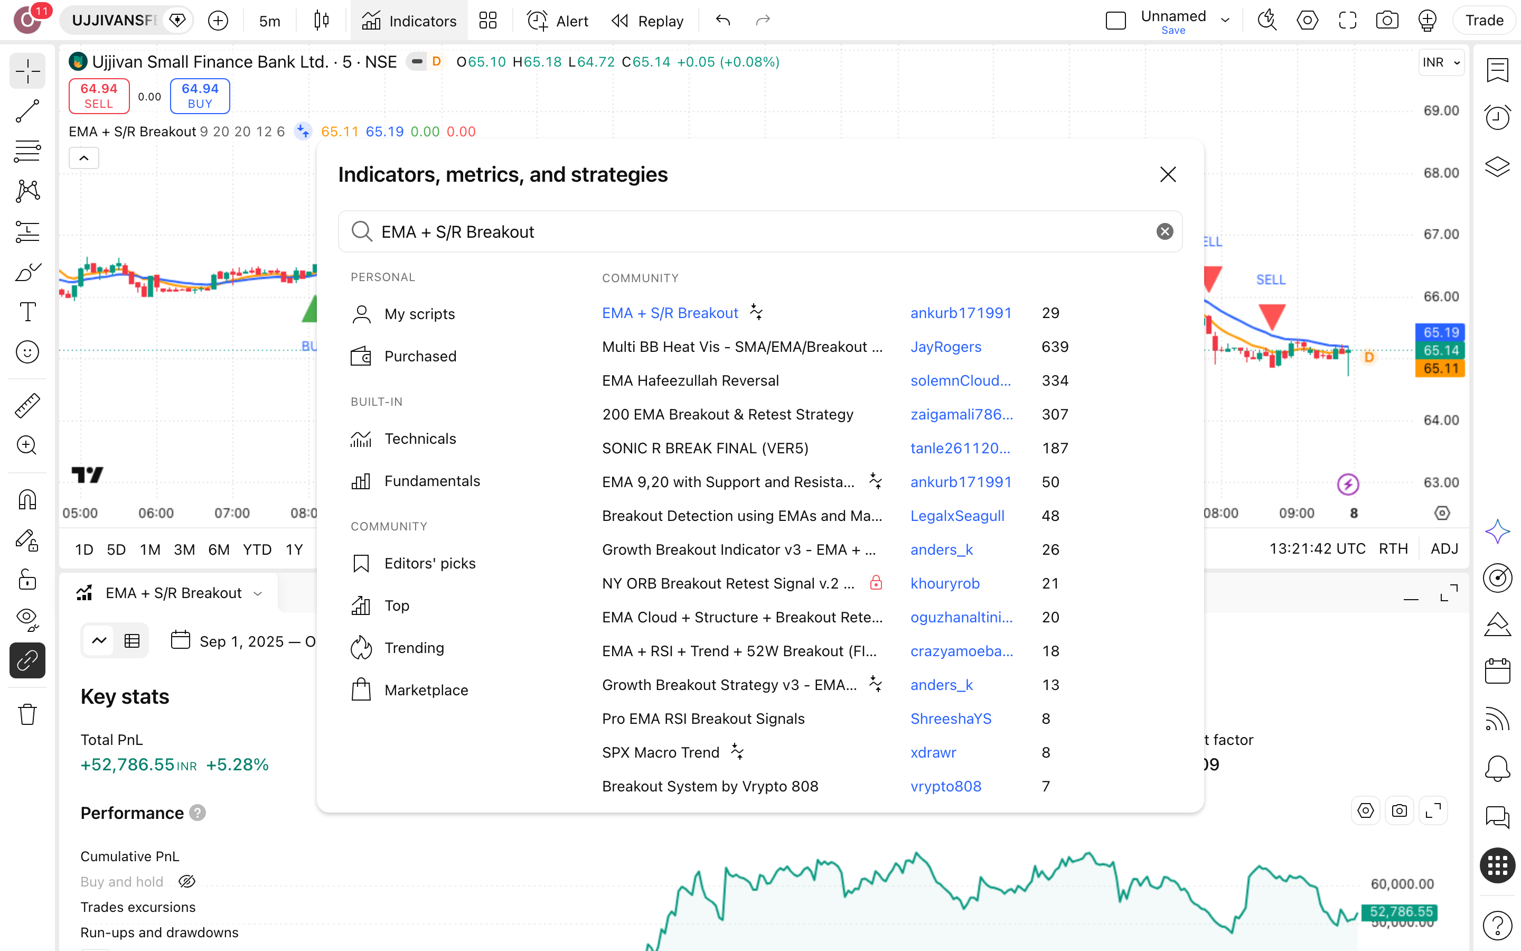Screen dimensions: 1521x951
Task: Open the alerts clock icon in sidebar
Action: (1497, 118)
